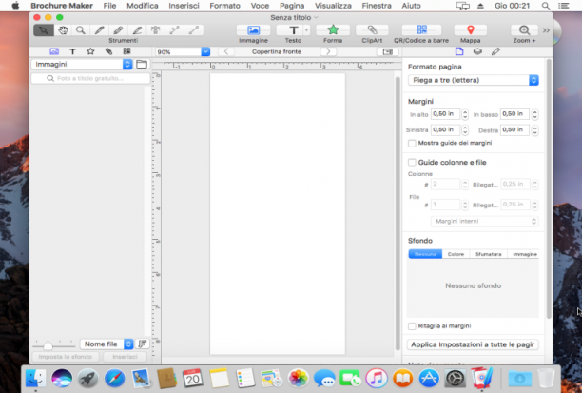This screenshot has height=393, width=582.
Task: Switch to the Sfumatura background tab
Action: coord(488,254)
